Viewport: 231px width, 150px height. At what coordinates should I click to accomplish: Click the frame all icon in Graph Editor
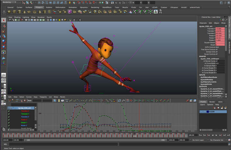point(55,101)
